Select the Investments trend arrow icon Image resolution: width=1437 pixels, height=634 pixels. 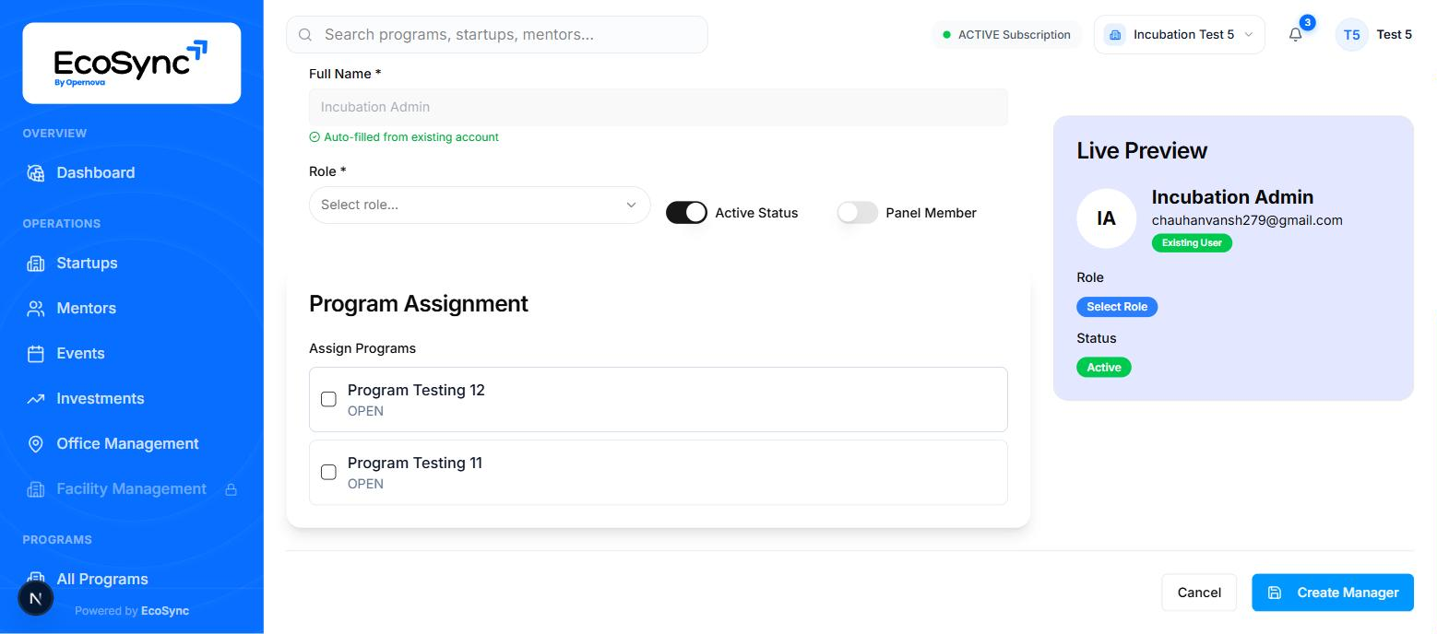[36, 399]
